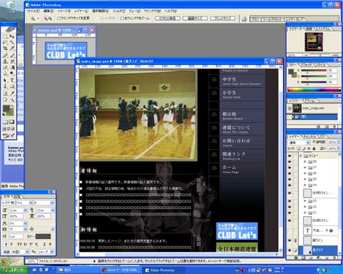The width and height of the screenshot is (343, 274).
Task: Click the color spectrum ramp in Color palette
Action: pos(314,90)
